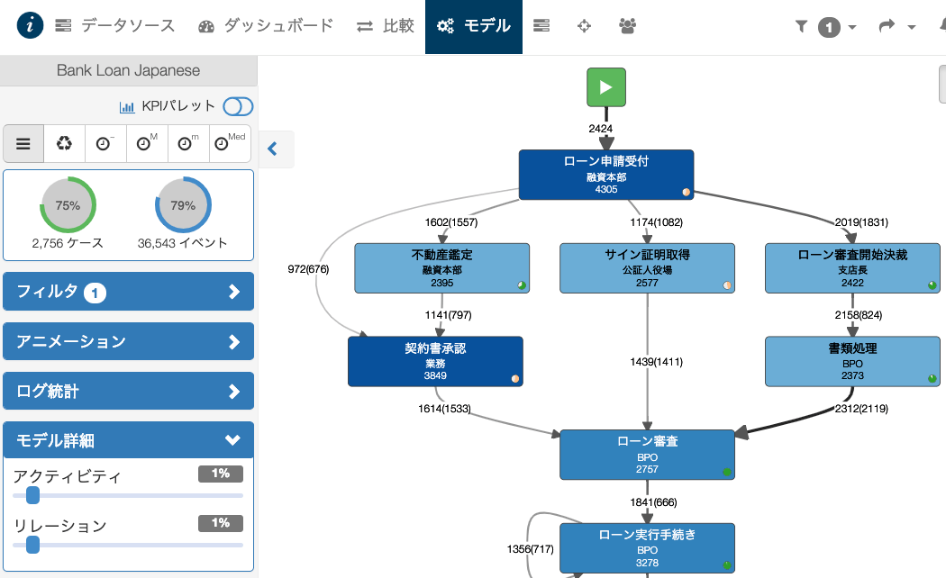Select the ローン実行手続き activity node
This screenshot has width=946, height=578.
click(648, 548)
